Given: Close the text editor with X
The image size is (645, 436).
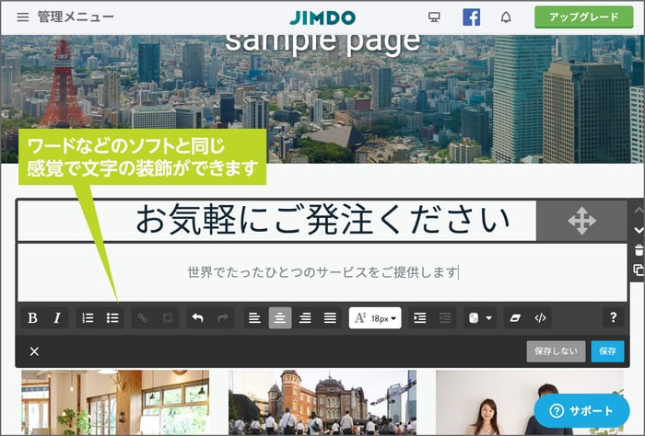Looking at the screenshot, I should [35, 351].
